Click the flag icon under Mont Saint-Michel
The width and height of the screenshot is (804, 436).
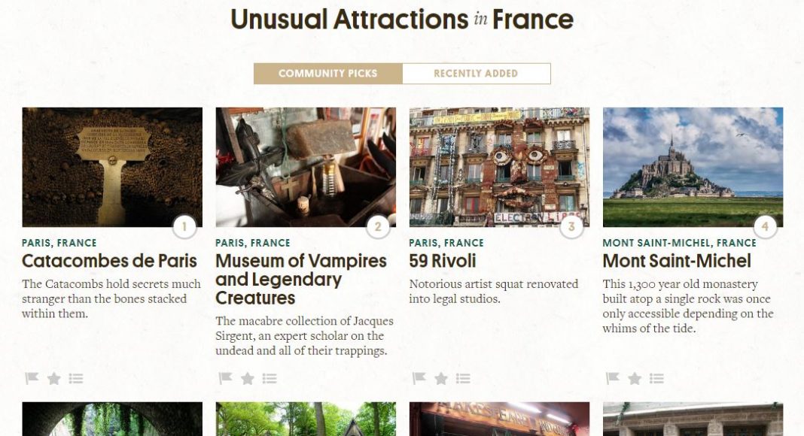point(612,378)
